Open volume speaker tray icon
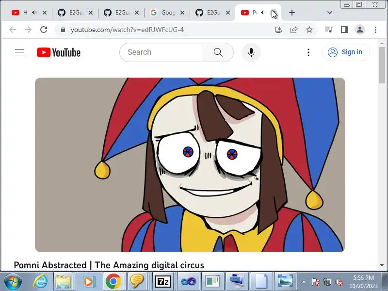Image resolution: width=388 pixels, height=291 pixels. click(x=339, y=282)
